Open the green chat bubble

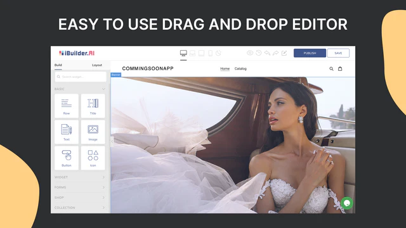[347, 203]
